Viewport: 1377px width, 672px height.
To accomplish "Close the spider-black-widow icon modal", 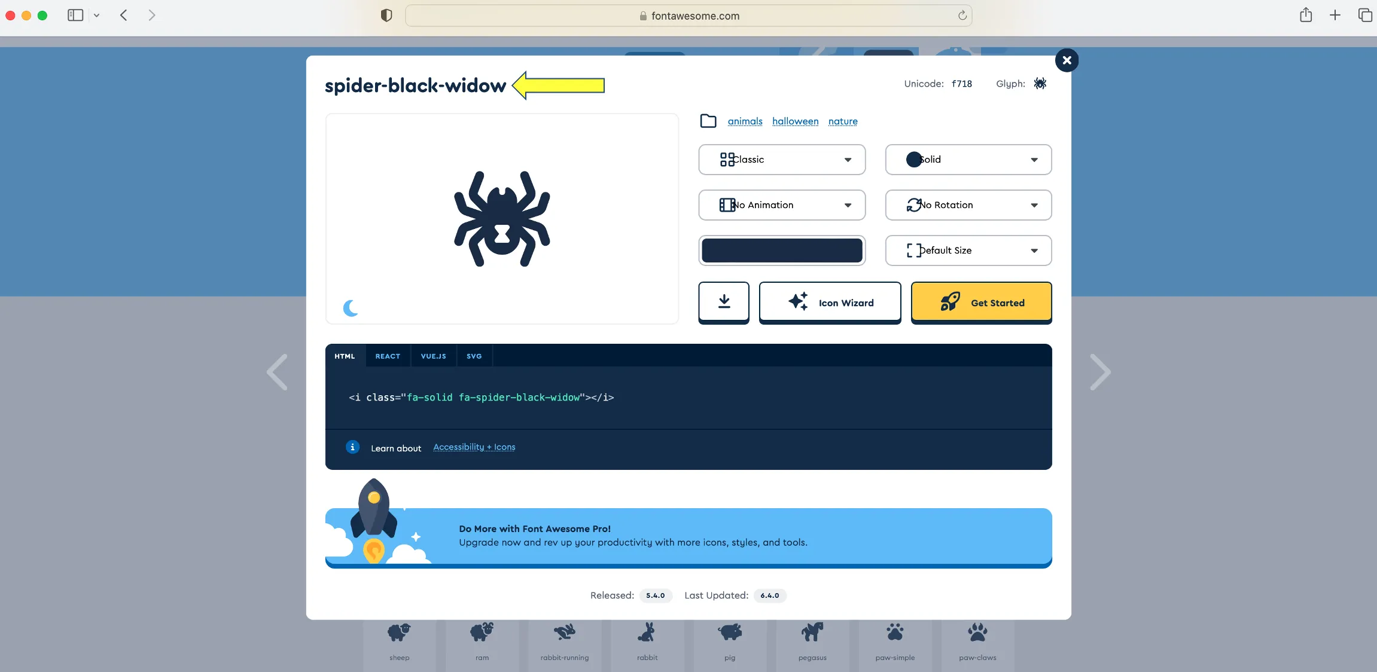I will coord(1067,60).
